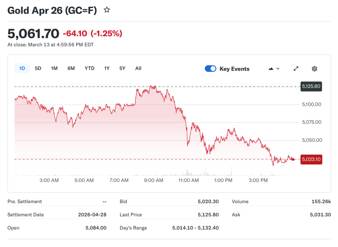Select the 5Y chart tab
The width and height of the screenshot is (338, 247).
(x=122, y=68)
